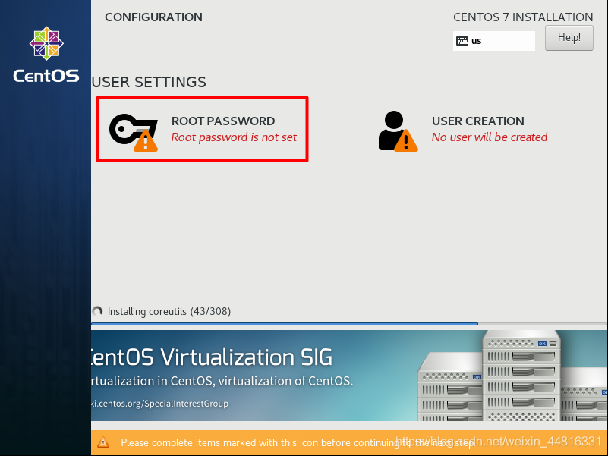This screenshot has width=608, height=456.
Task: Select the ROOT PASSWORD heading
Action: coord(223,121)
